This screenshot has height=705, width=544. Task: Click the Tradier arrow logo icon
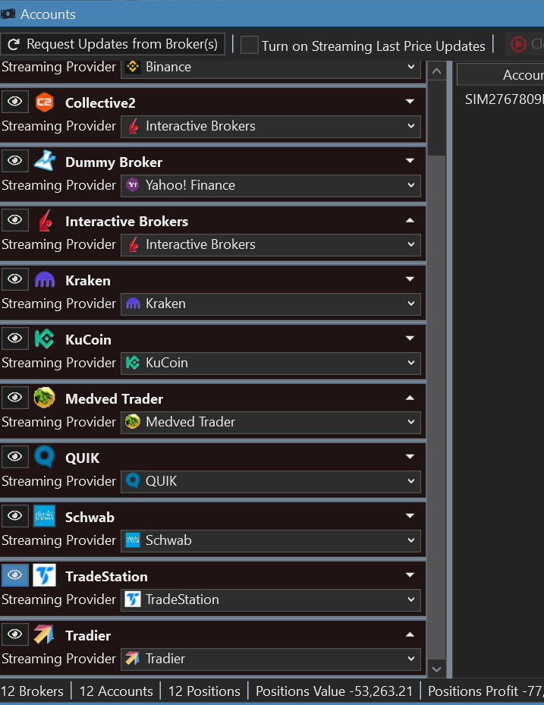(45, 634)
